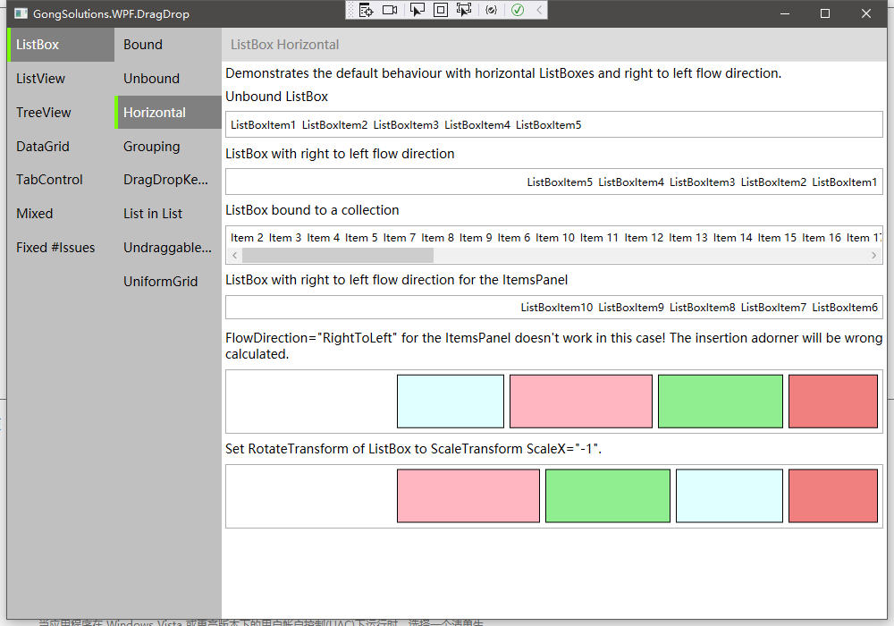Select ListBoxItem4 in the unbound ListBox
894x626 pixels.
click(477, 125)
